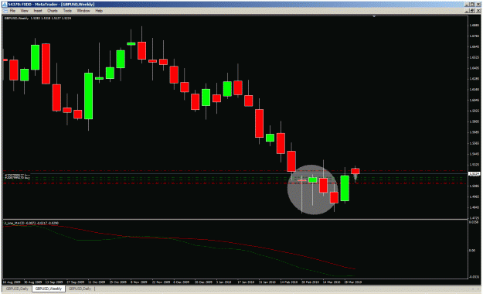Click the 28 Mar 2010 date label
Viewport: 483px width, 294px height.
[x=352, y=282]
